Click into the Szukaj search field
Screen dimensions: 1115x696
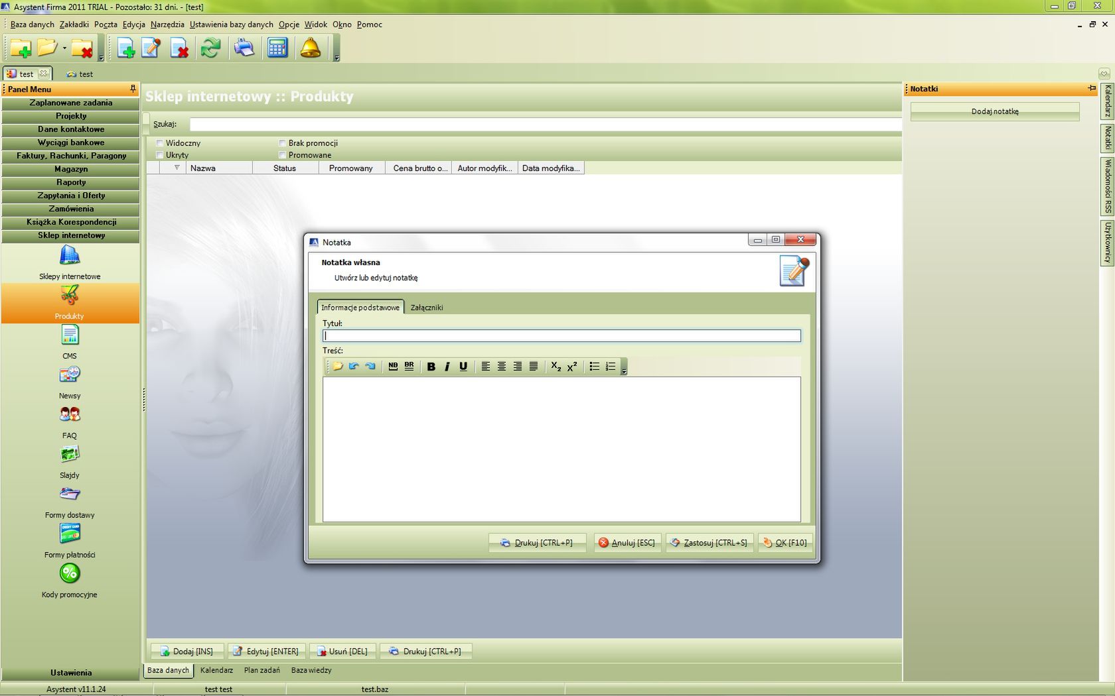[545, 124]
